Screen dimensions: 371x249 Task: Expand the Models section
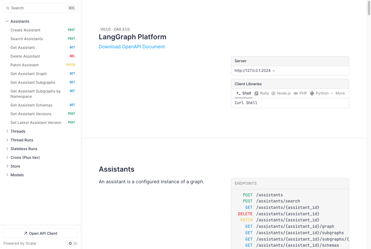click(x=7, y=175)
